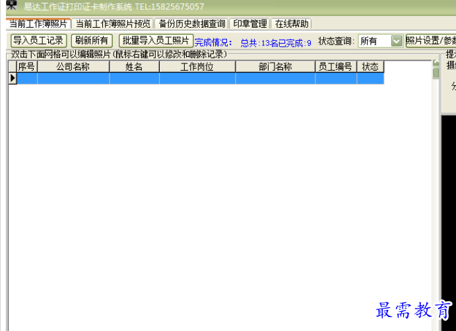456x331 pixels.
Task: Select the highlighted blank 公司名称 cell
Action: click(x=73, y=79)
